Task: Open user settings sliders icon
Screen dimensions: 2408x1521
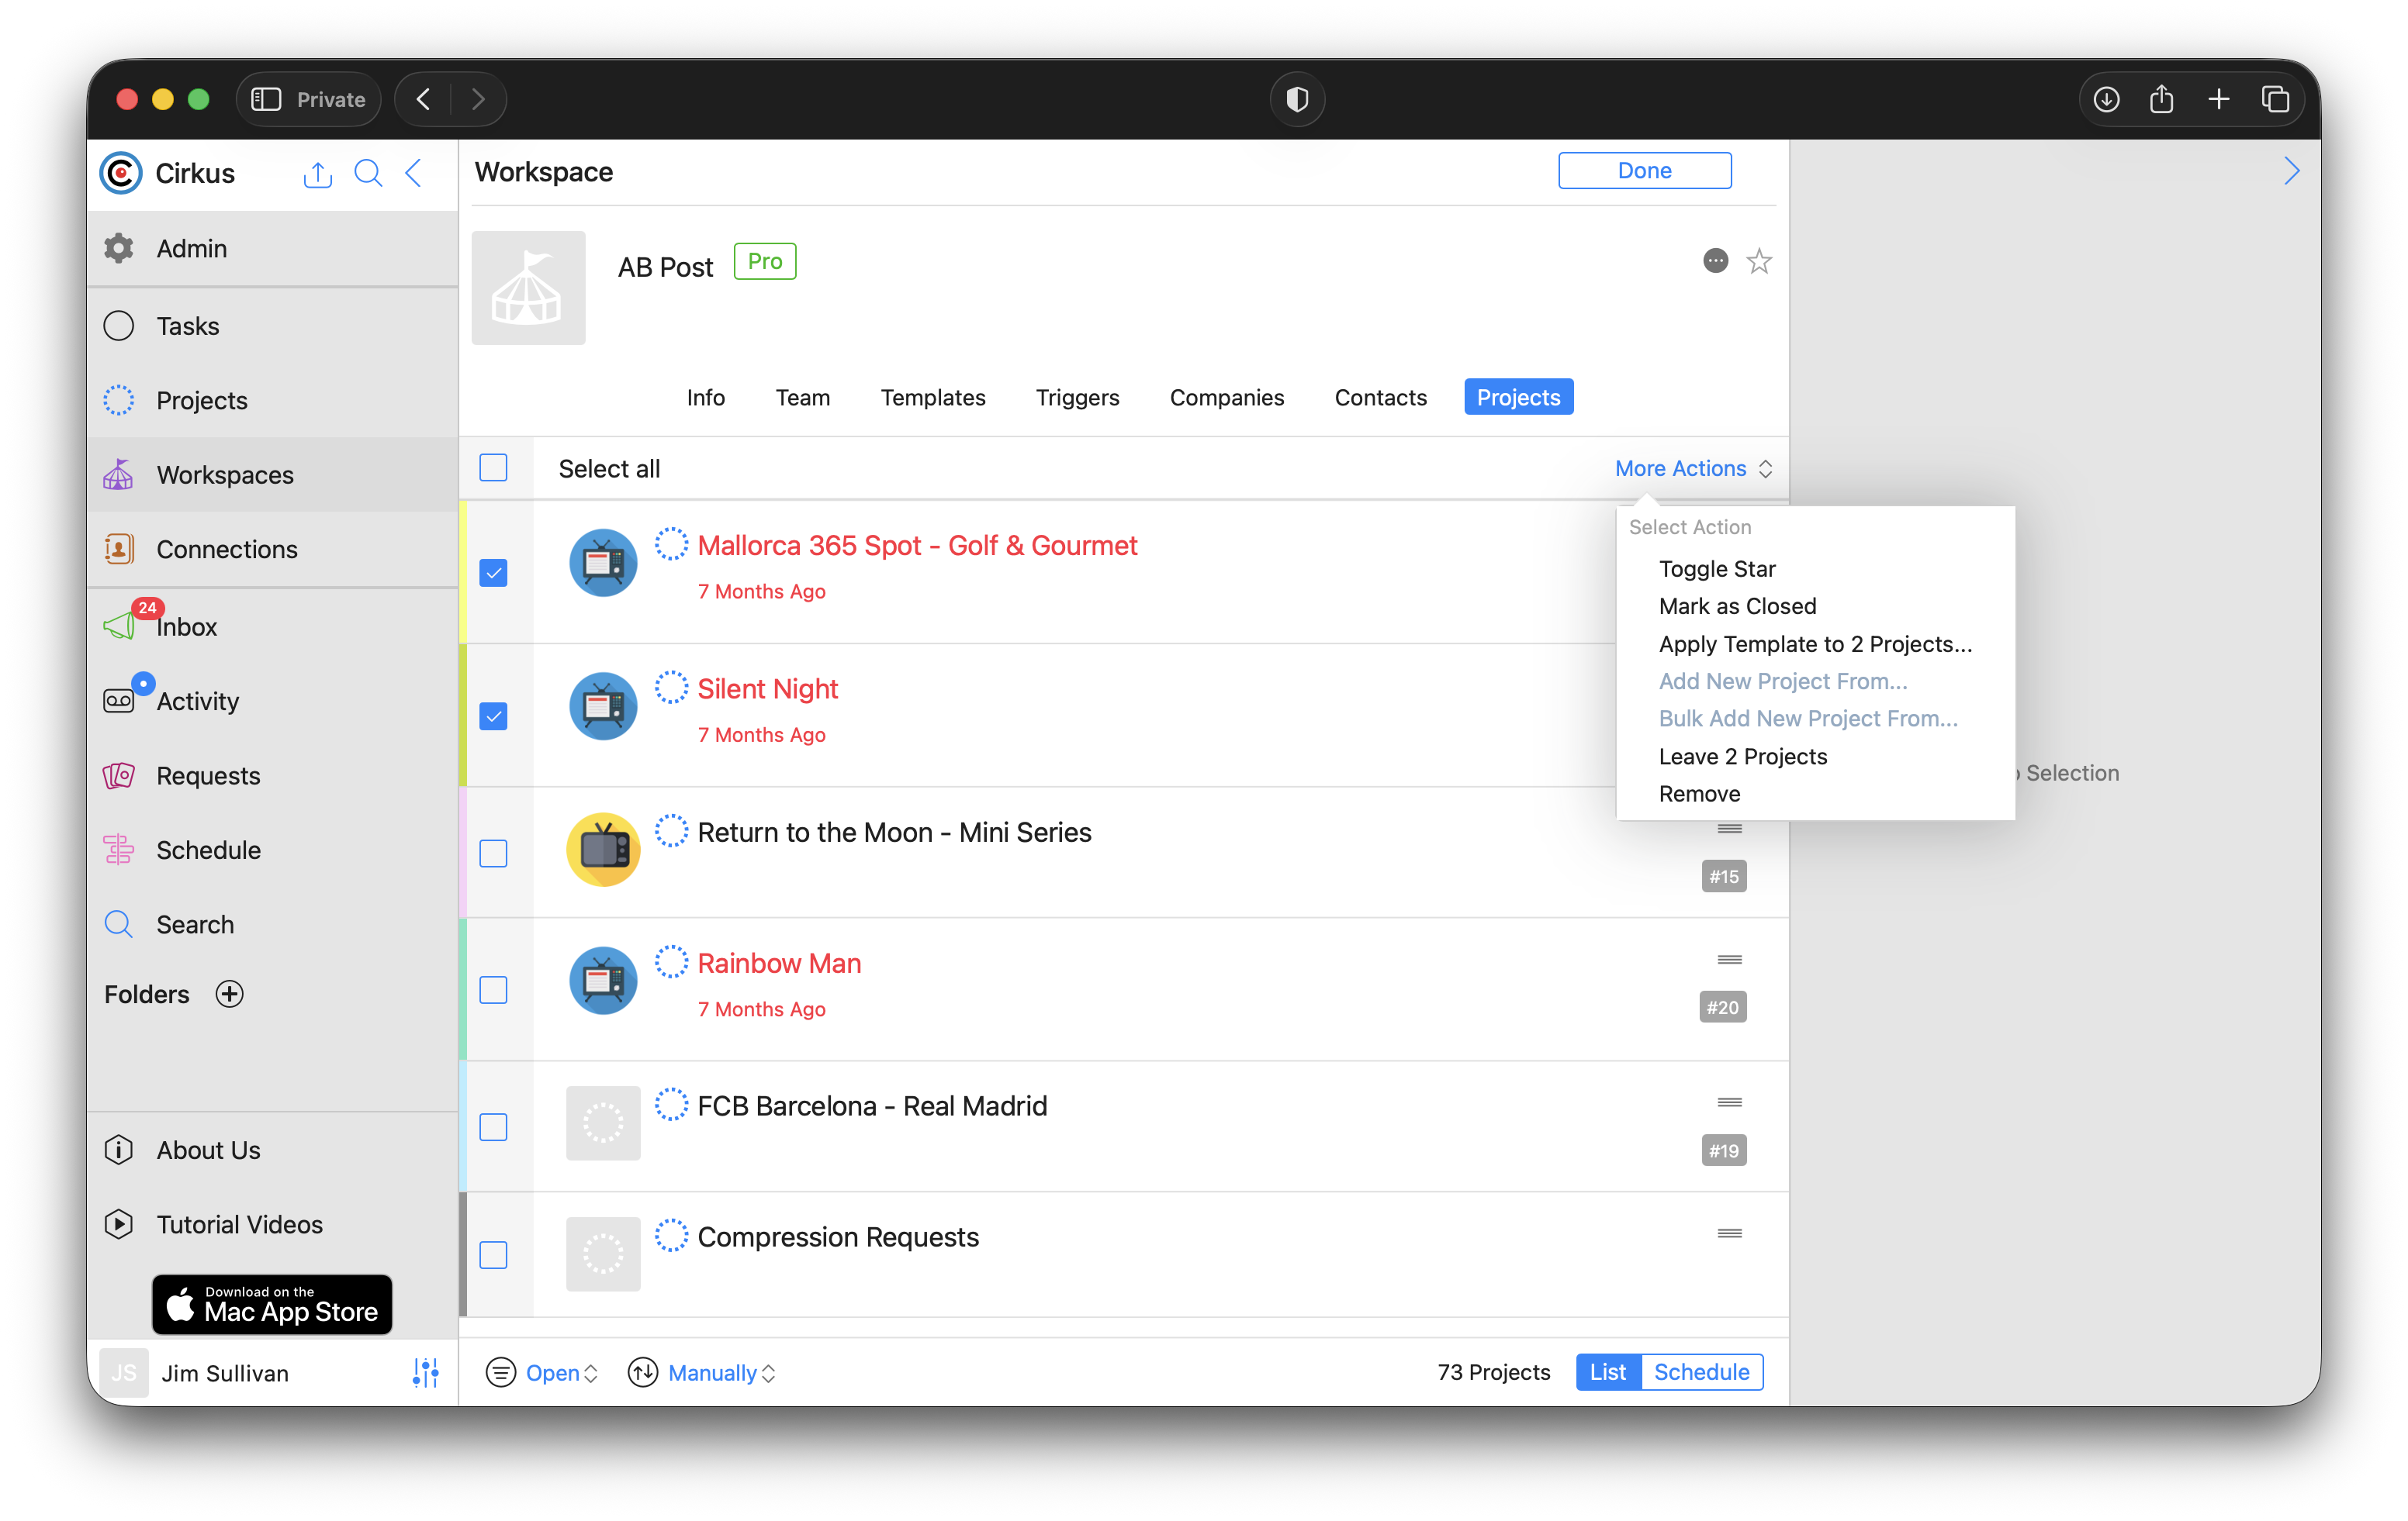Action: tap(426, 1372)
